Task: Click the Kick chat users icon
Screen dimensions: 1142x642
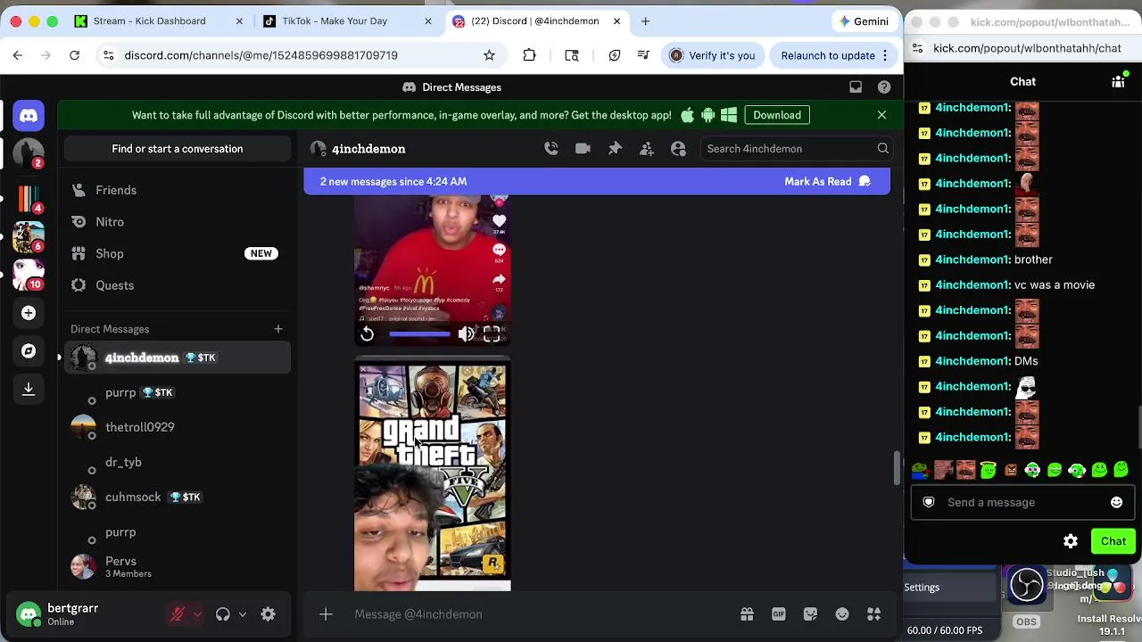Action: [1118, 82]
